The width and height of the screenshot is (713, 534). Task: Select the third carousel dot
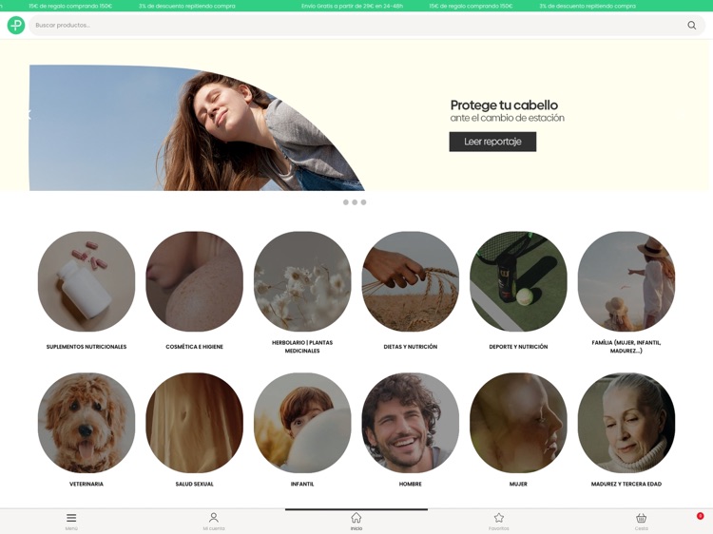pos(363,202)
